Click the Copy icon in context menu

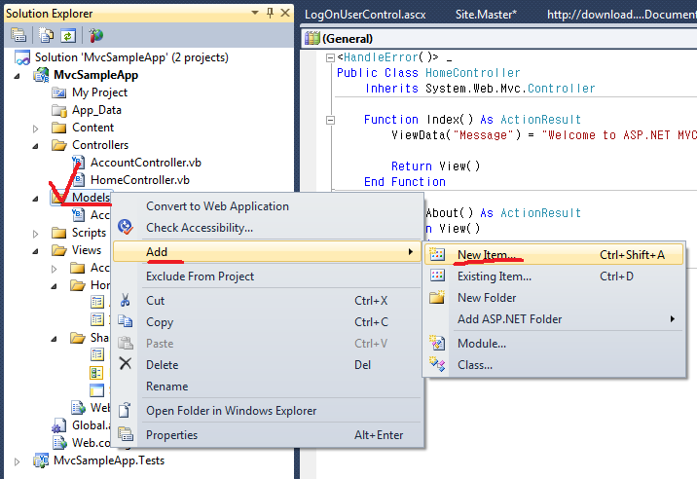point(125,321)
